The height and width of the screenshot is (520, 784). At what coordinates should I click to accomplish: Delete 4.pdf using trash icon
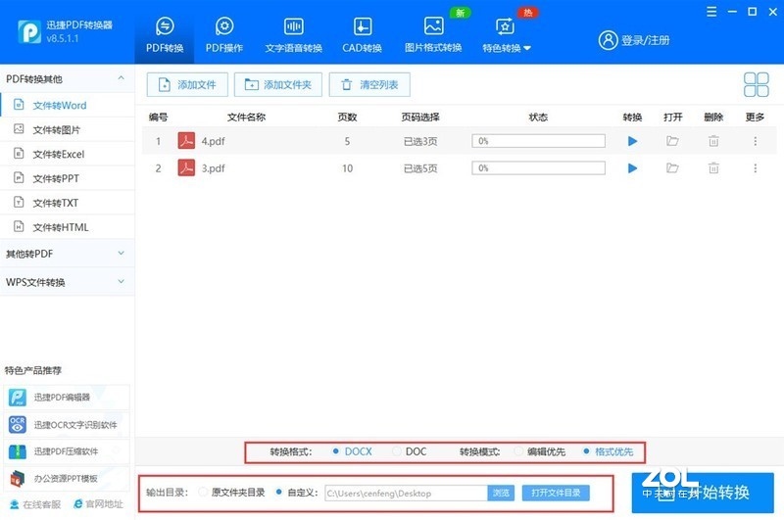(713, 141)
